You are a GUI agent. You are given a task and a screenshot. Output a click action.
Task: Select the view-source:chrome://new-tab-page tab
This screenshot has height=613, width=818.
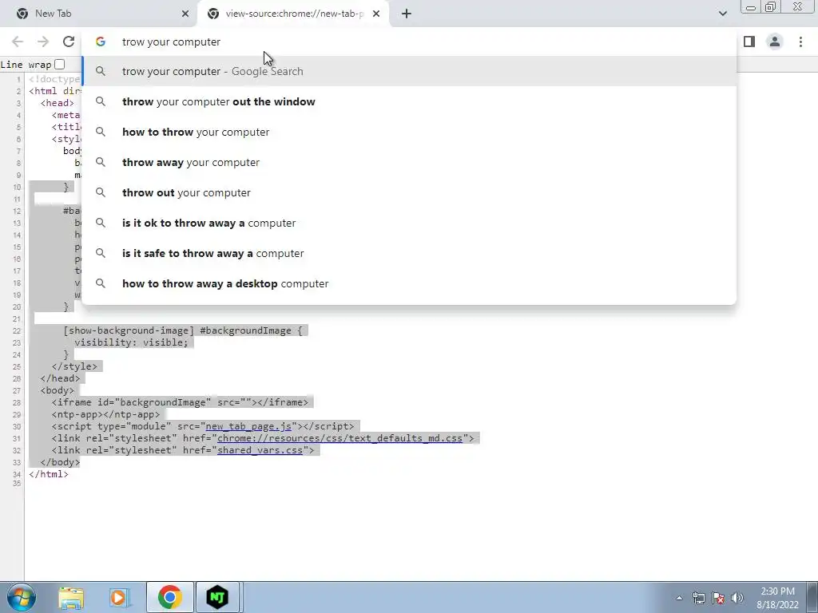pos(293,14)
